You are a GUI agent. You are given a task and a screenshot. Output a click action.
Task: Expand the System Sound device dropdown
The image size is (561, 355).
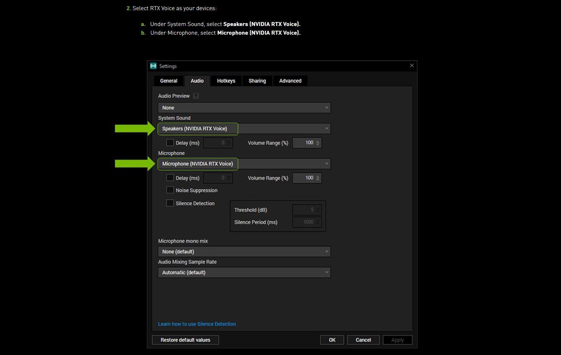pyautogui.click(x=244, y=129)
